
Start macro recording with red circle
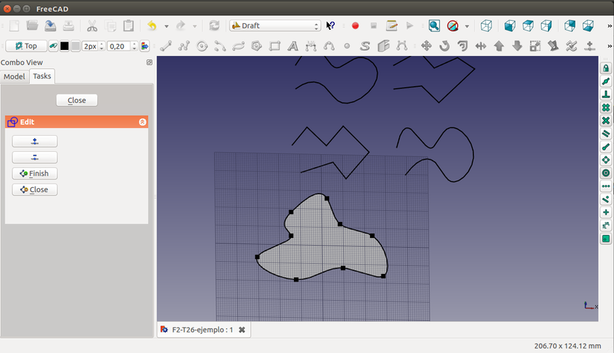(355, 25)
